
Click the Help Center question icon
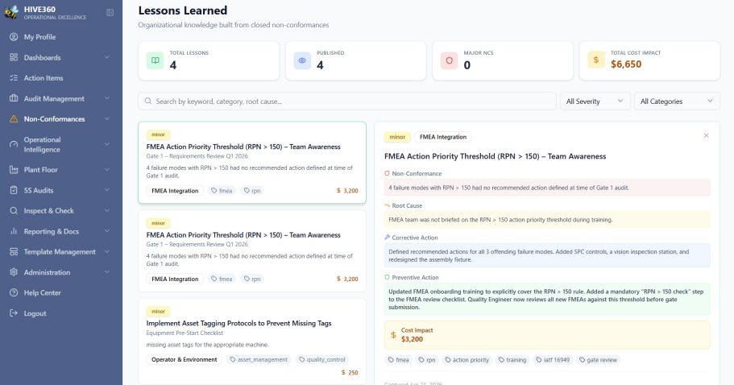tap(14, 292)
